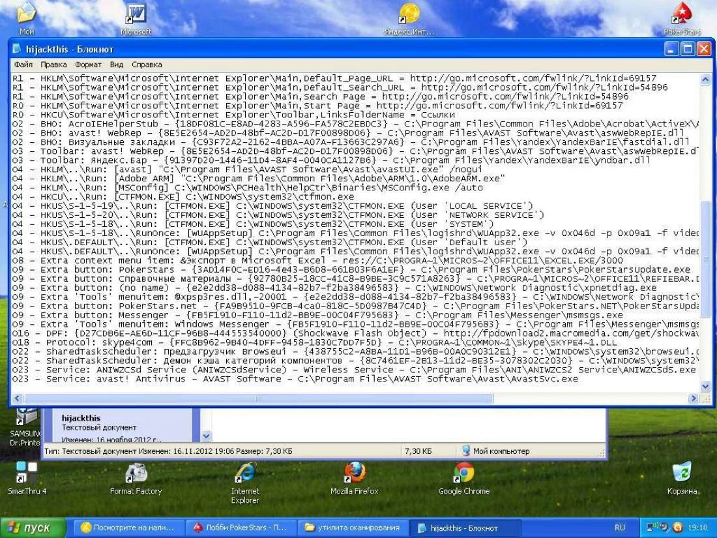Viewport: 717px width, 538px height.
Task: Click the horizontal scrollbar left arrow
Action: [x=18, y=398]
